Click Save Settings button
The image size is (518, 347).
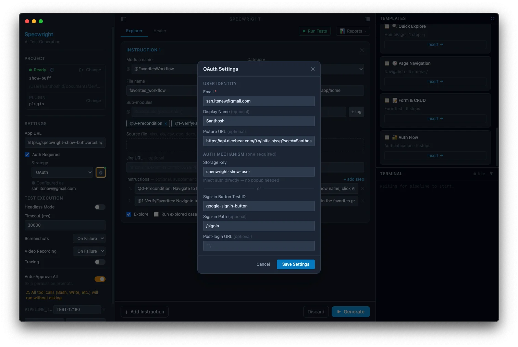pos(296,264)
